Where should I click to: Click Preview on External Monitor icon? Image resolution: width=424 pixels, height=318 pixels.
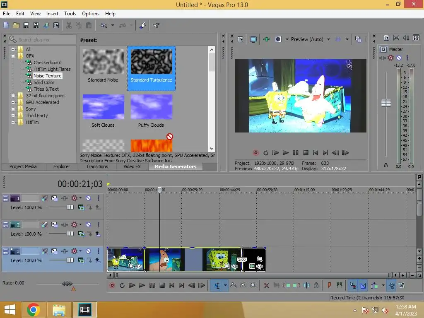(x=253, y=39)
